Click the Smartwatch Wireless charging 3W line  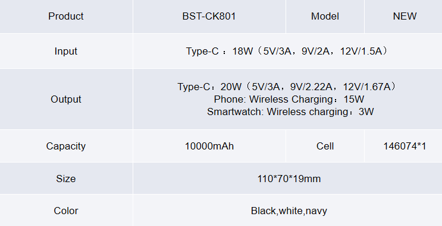click(x=290, y=112)
